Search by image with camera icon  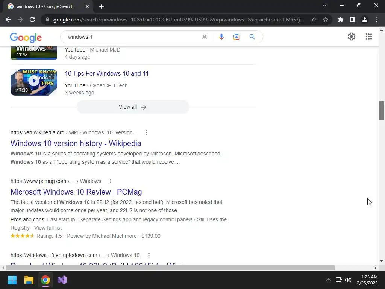[x=236, y=37]
